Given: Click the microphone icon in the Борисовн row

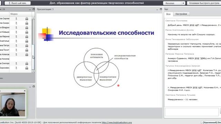Looking at the screenshot, I should pos(16,68).
